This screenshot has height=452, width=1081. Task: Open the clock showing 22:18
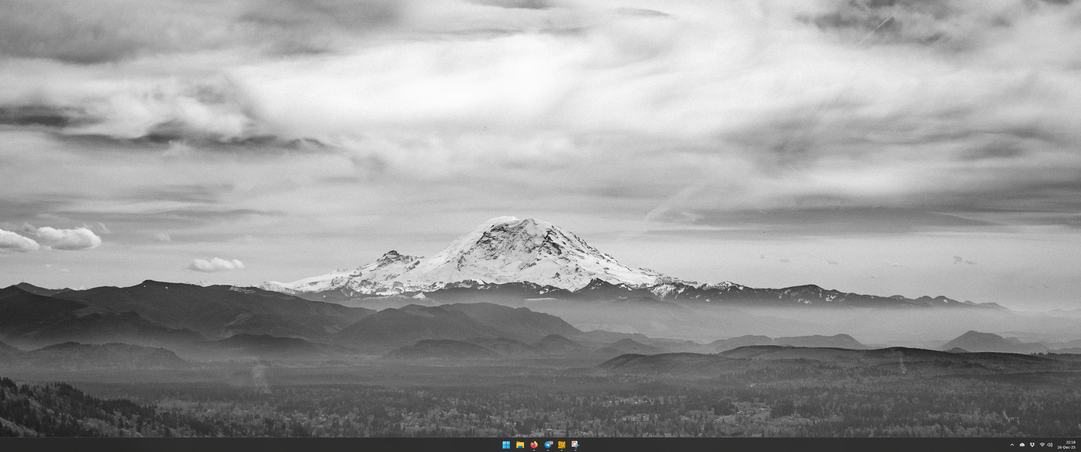1071,442
